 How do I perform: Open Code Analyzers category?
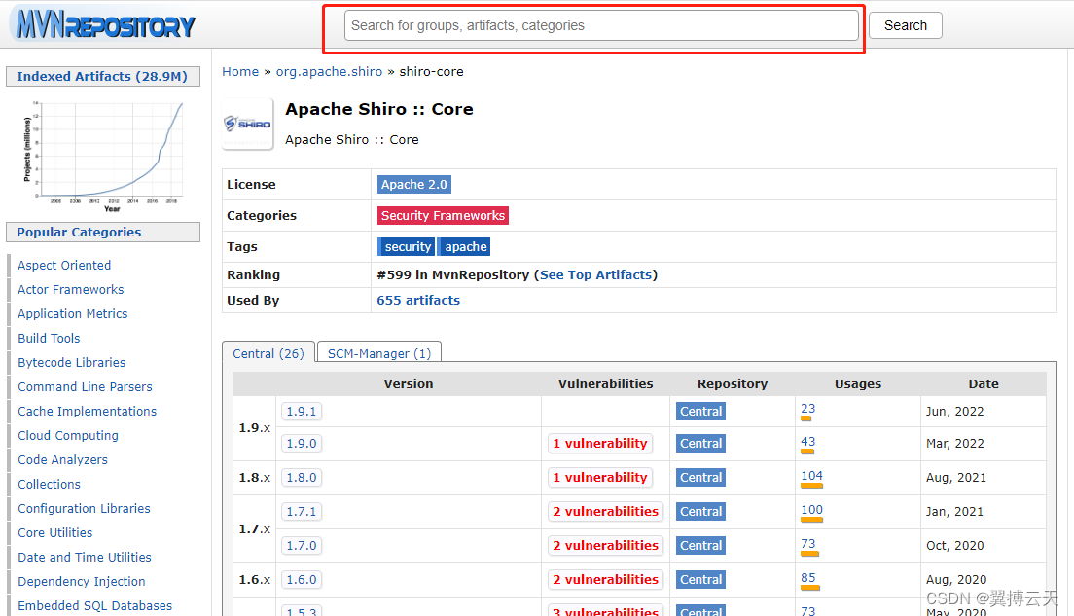pyautogui.click(x=62, y=459)
